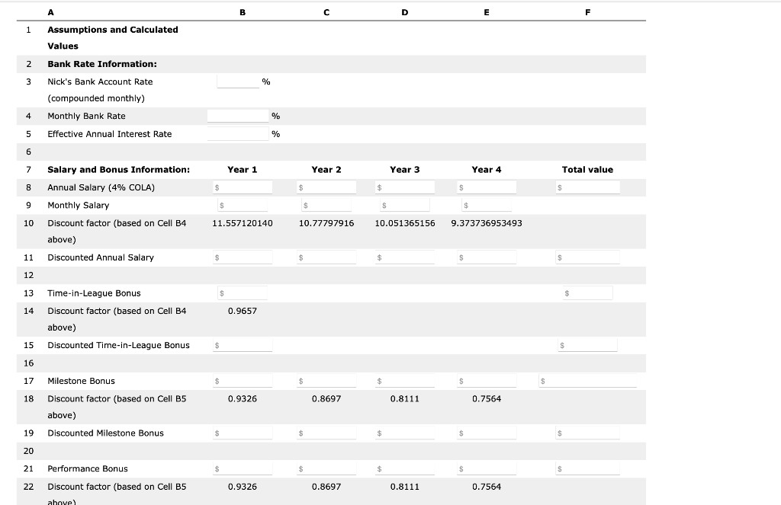Click Assumptions and Calculated Values title
This screenshot has height=505, width=781.
pyautogui.click(x=113, y=38)
